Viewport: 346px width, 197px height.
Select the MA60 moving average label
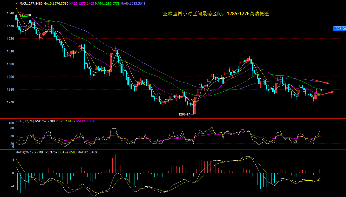[x=133, y=4]
